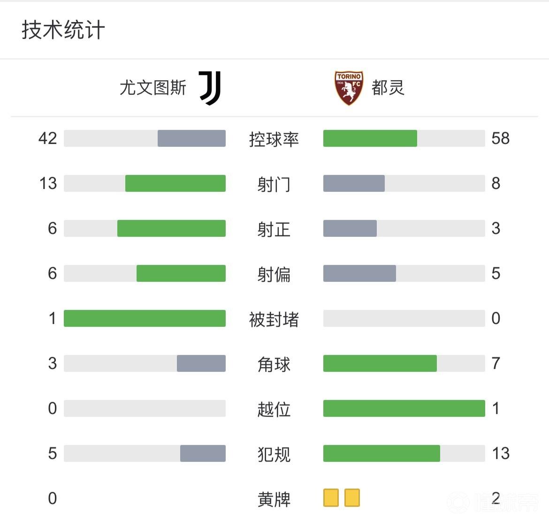Select the 射偏 stat label
Image resolution: width=549 pixels, height=519 pixels.
(x=274, y=274)
